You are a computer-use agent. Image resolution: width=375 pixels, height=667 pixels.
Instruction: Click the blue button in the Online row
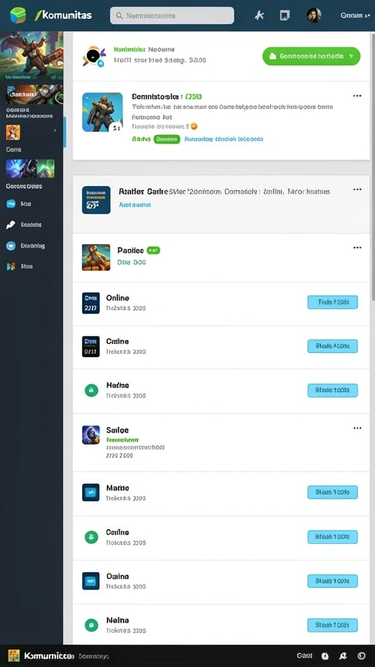(333, 302)
